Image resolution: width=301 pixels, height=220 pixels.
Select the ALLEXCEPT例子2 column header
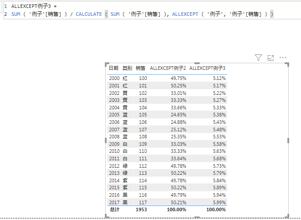(x=168, y=68)
